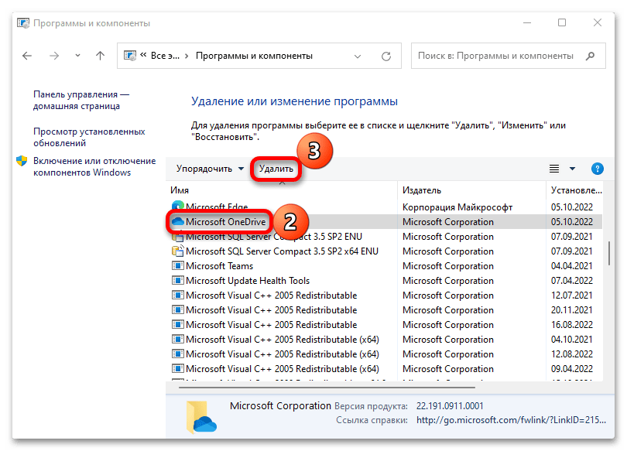Screen dimensions: 627x451
Task: Click Microsoft Corporation publisher in Teams row
Action: (448, 266)
